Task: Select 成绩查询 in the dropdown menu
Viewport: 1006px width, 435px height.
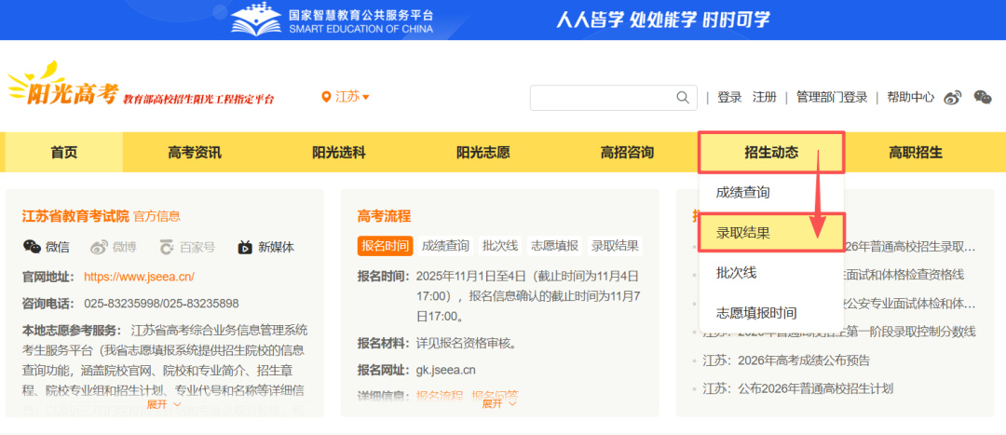Action: (x=771, y=193)
